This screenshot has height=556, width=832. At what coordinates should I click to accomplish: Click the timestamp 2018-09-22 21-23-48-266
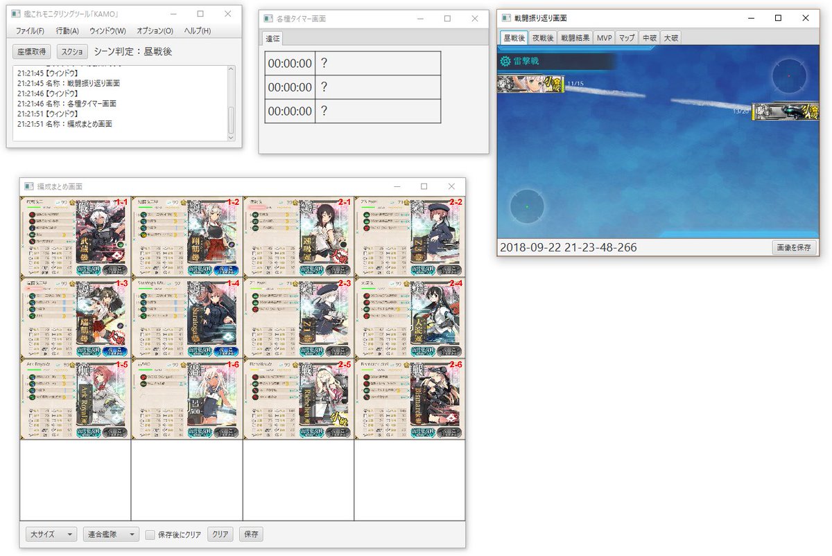click(568, 247)
